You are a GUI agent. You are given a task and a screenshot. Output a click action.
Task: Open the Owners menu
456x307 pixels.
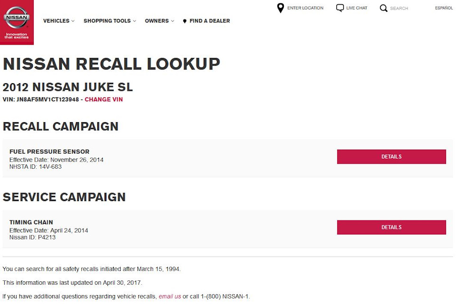pyautogui.click(x=157, y=21)
